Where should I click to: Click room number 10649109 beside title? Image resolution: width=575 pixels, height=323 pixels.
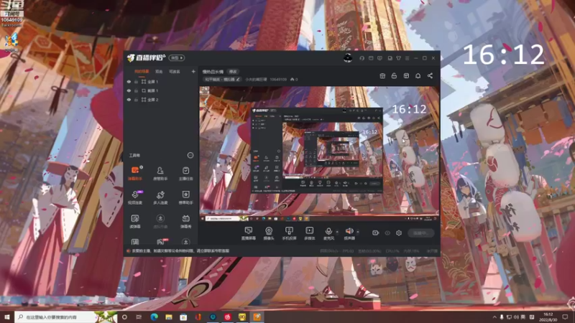pos(278,79)
